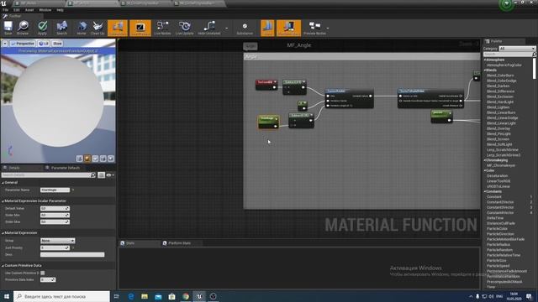Image resolution: width=538 pixels, height=302 pixels.
Task: Open the Hide Unrelated options dropdown arrow
Action: pos(226,28)
